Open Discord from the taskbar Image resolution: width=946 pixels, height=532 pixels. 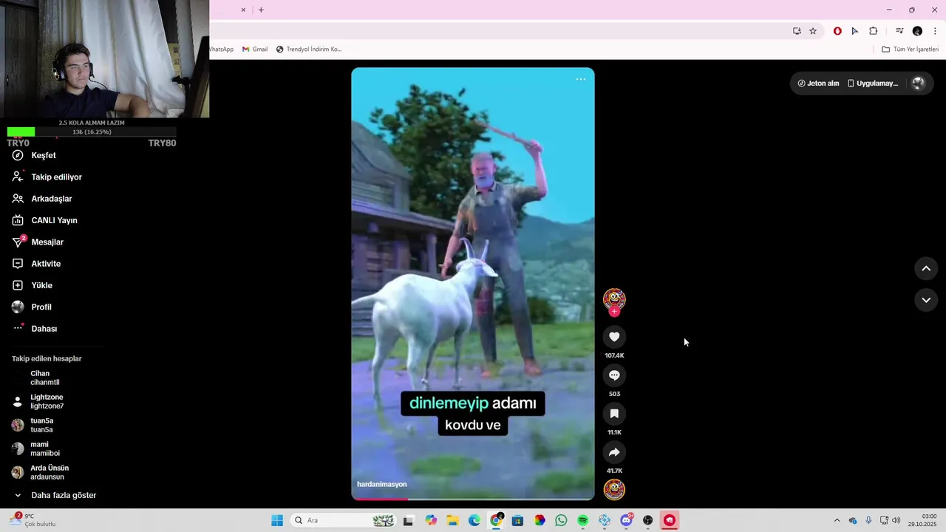(x=626, y=520)
